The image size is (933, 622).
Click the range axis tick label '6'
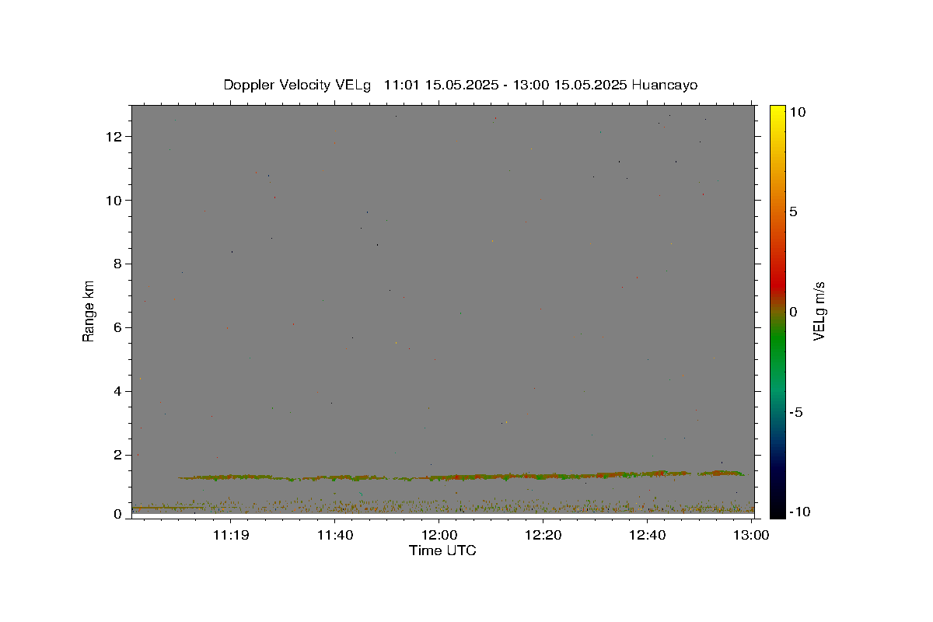coord(119,328)
